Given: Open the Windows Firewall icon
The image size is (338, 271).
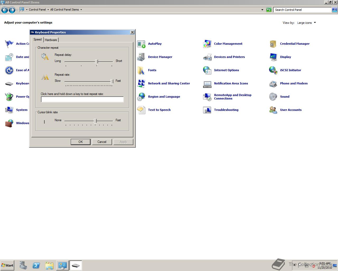Looking at the screenshot, I should click(x=9, y=123).
